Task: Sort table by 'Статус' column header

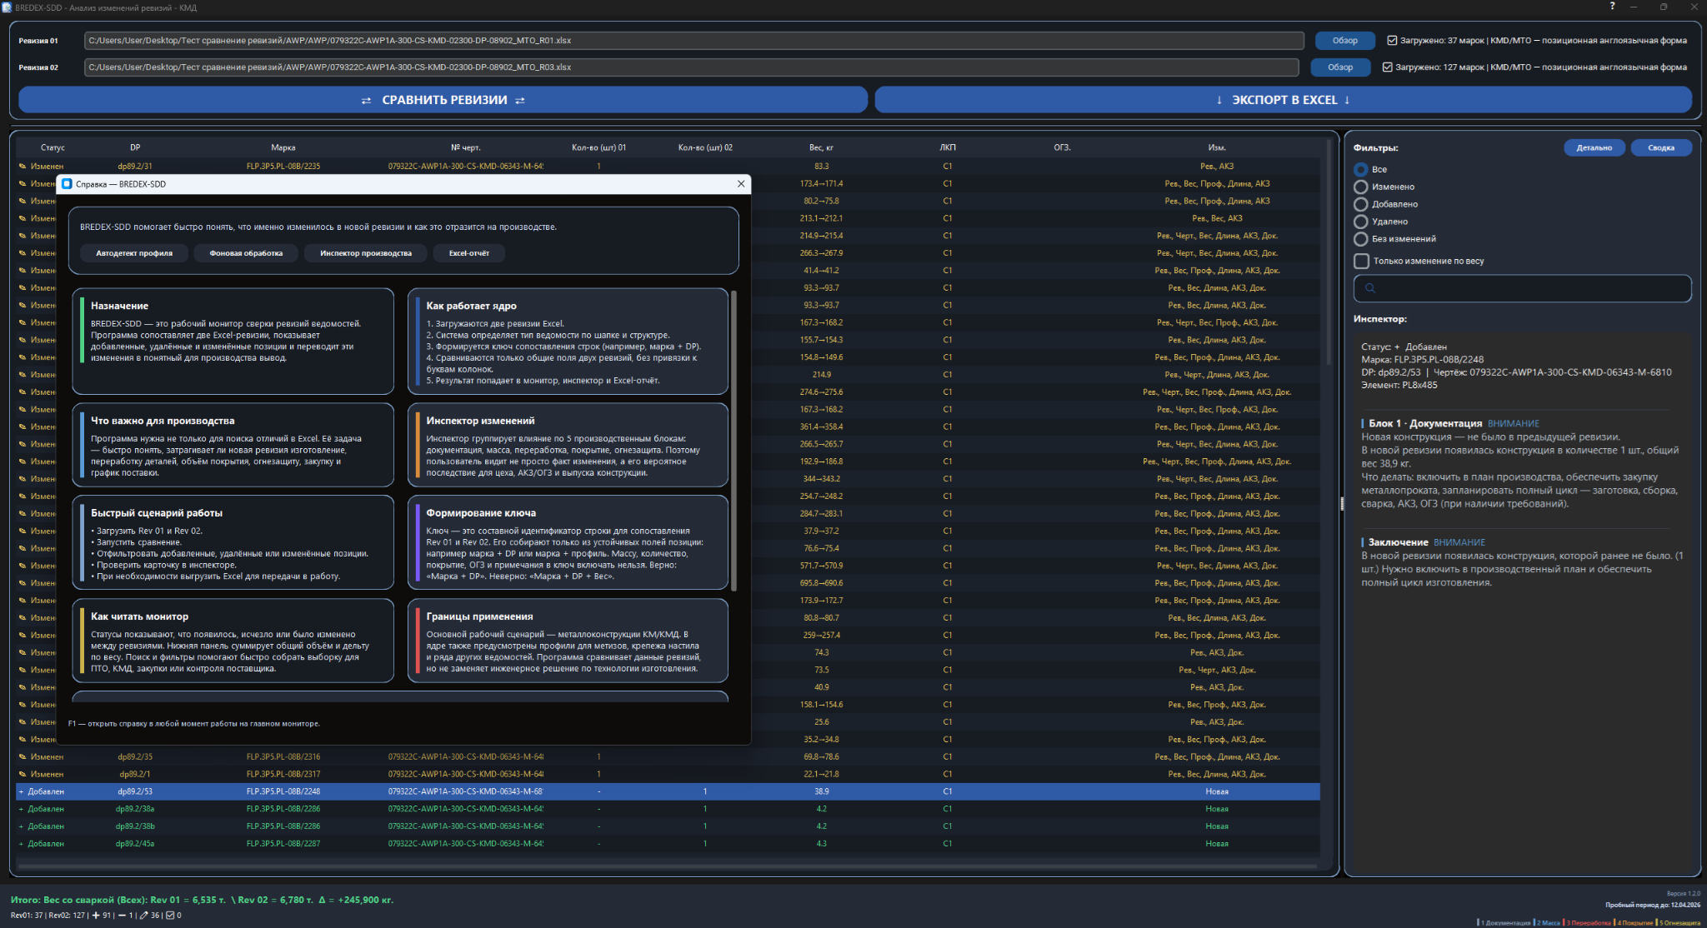Action: click(53, 148)
